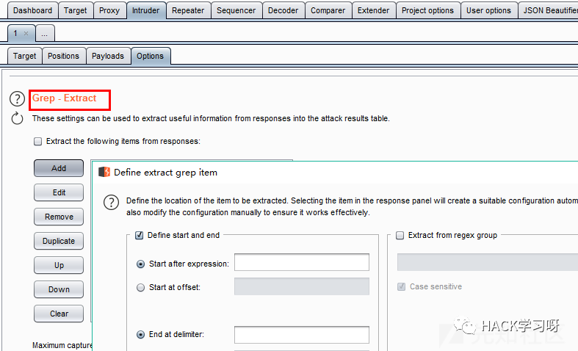Switch to the Decoder tab
This screenshot has height=351, width=578.
[x=283, y=11]
